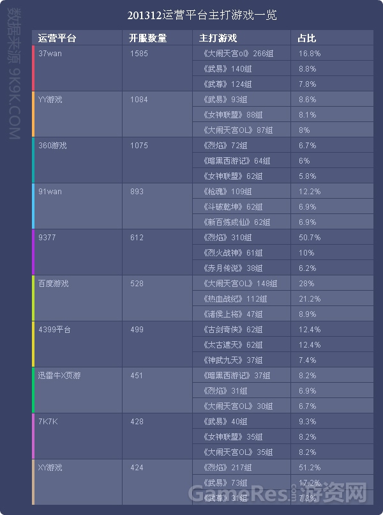Click 《武易》140组 entry
This screenshot has width=383, height=515.
pos(227,69)
